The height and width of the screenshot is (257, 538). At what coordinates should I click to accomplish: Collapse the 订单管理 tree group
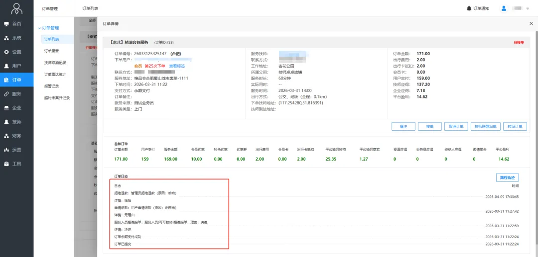pyautogui.click(x=39, y=28)
